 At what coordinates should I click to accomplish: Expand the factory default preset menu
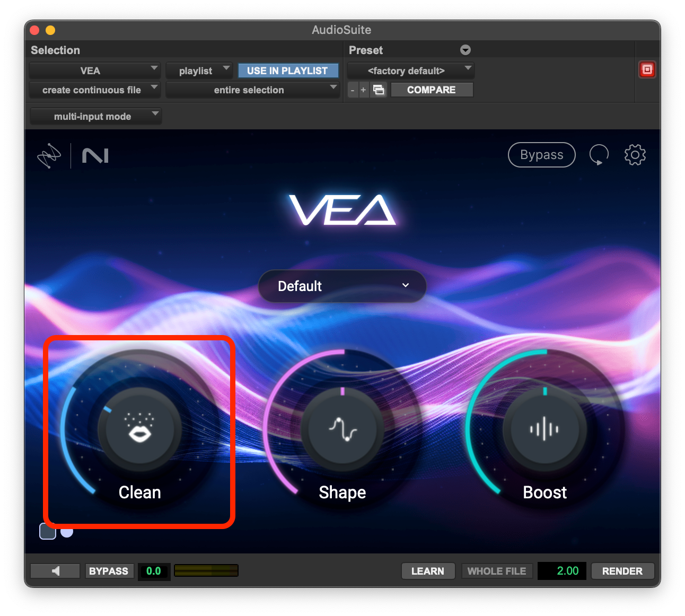(410, 71)
